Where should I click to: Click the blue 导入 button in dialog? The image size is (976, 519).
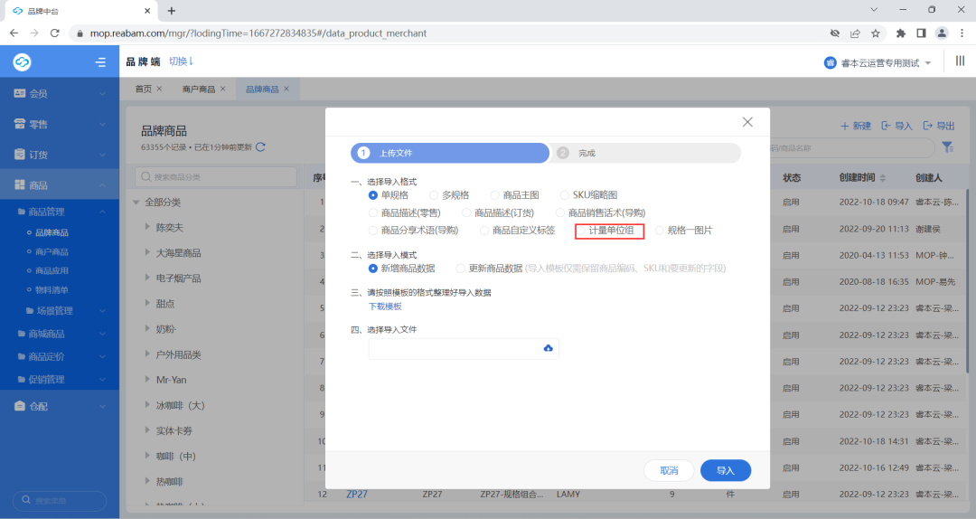click(726, 470)
